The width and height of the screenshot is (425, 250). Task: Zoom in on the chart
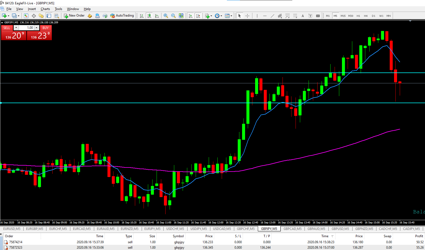(166, 16)
